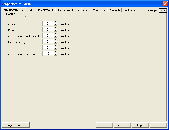The width and height of the screenshot is (169, 130).
Task: Click the Initial Greeting minutes field
Action: 48,41
